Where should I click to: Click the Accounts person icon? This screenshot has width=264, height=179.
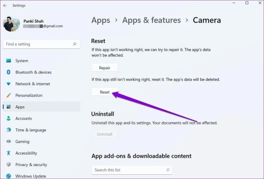(x=9, y=118)
